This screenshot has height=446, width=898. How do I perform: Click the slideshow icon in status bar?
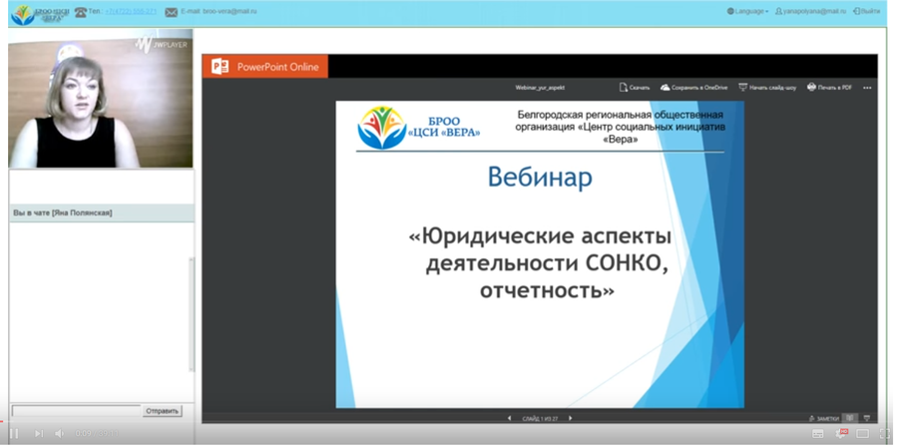click(x=867, y=418)
